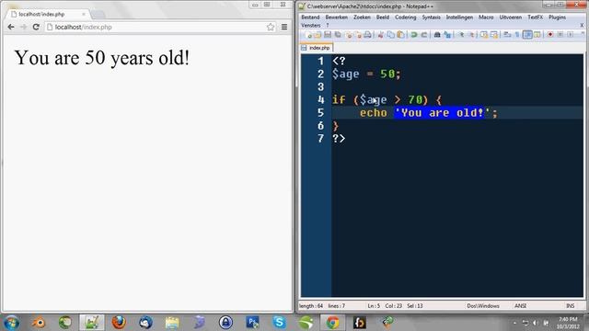
Task: Click the Windows Start orb
Action: coord(12,323)
